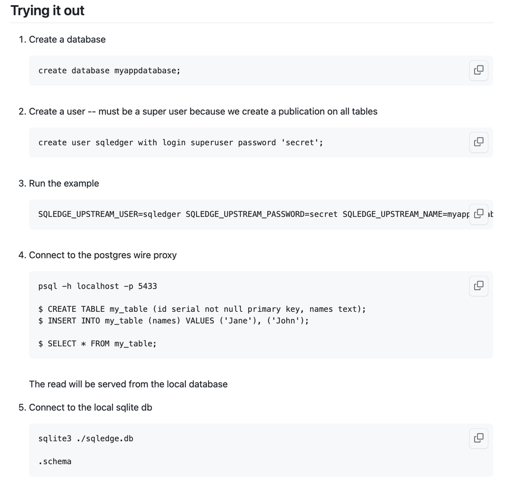The image size is (508, 479).
Task: Click 'Connect to the local sqlite db' text
Action: coord(90,407)
